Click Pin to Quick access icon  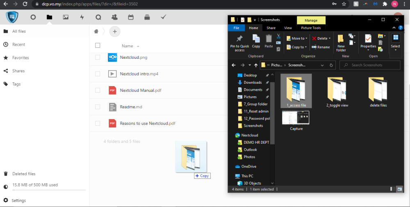tap(239, 42)
